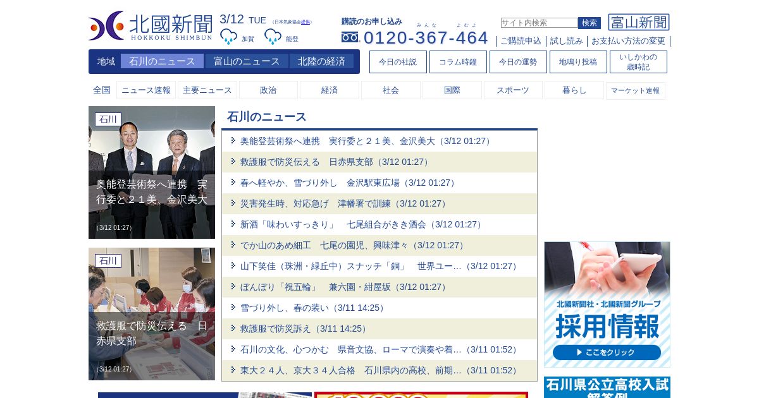Viewport: 759px width, 398px height.
Task: Click the 採用情報 recruitment banner
Action: (607, 305)
